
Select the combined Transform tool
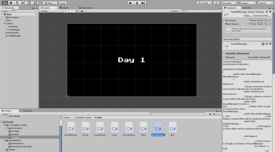(x=35, y=3)
